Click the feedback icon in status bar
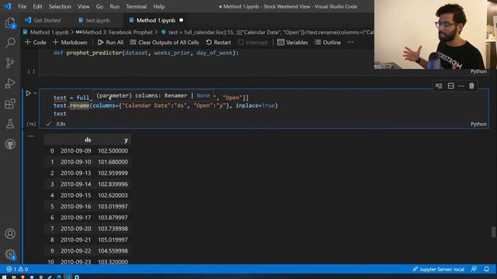Screen dimensions: 497x279 pos(474,269)
